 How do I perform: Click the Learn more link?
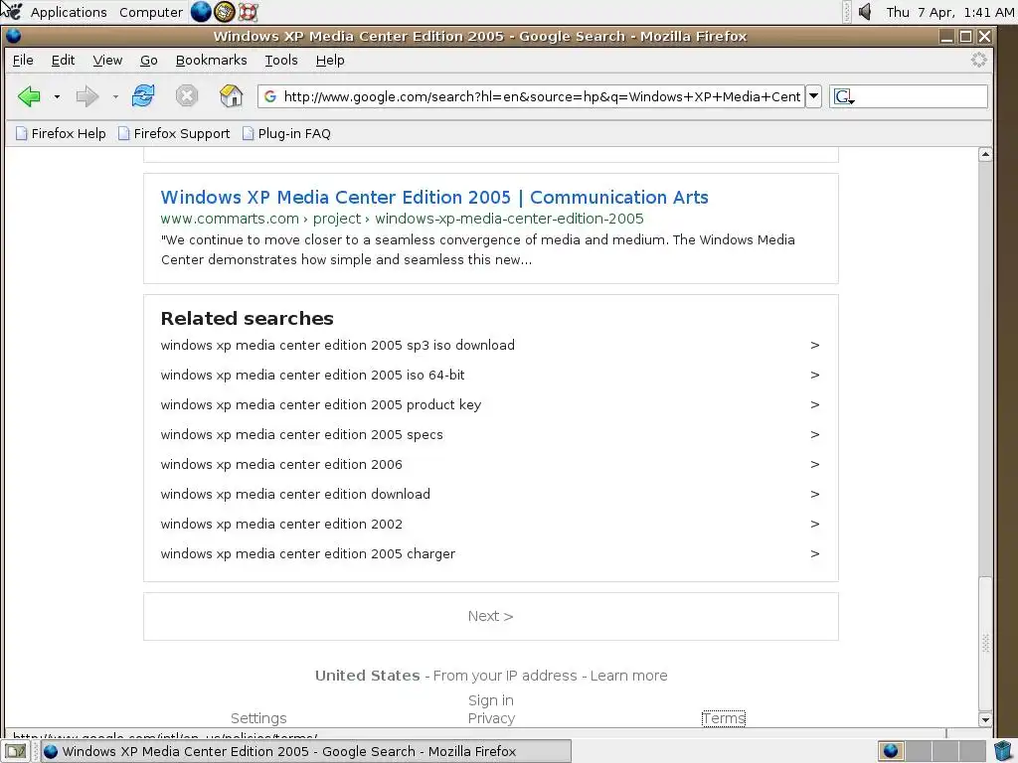(628, 676)
